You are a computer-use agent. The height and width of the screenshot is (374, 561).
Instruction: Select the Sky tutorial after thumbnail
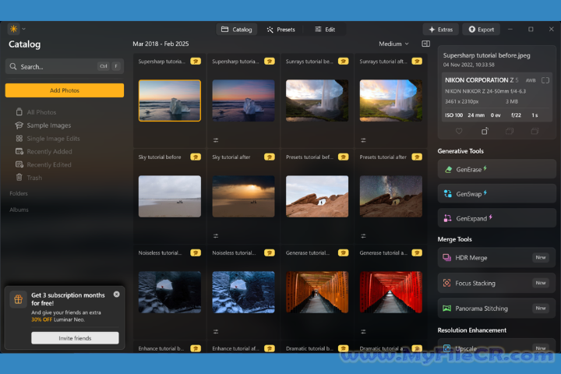point(243,196)
